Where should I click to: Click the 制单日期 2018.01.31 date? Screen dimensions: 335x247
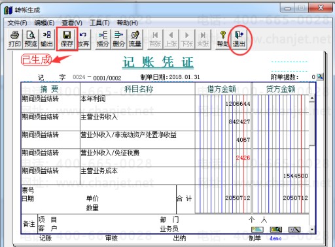[185, 77]
